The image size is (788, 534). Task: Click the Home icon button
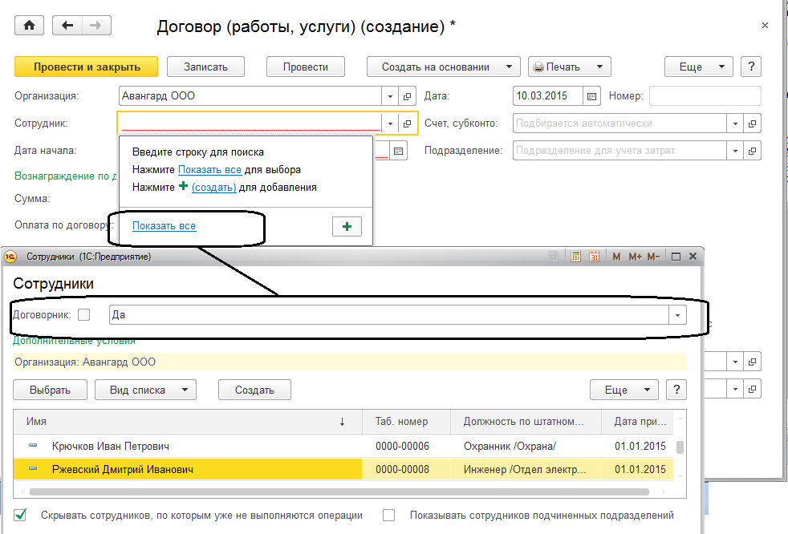pos(30,26)
